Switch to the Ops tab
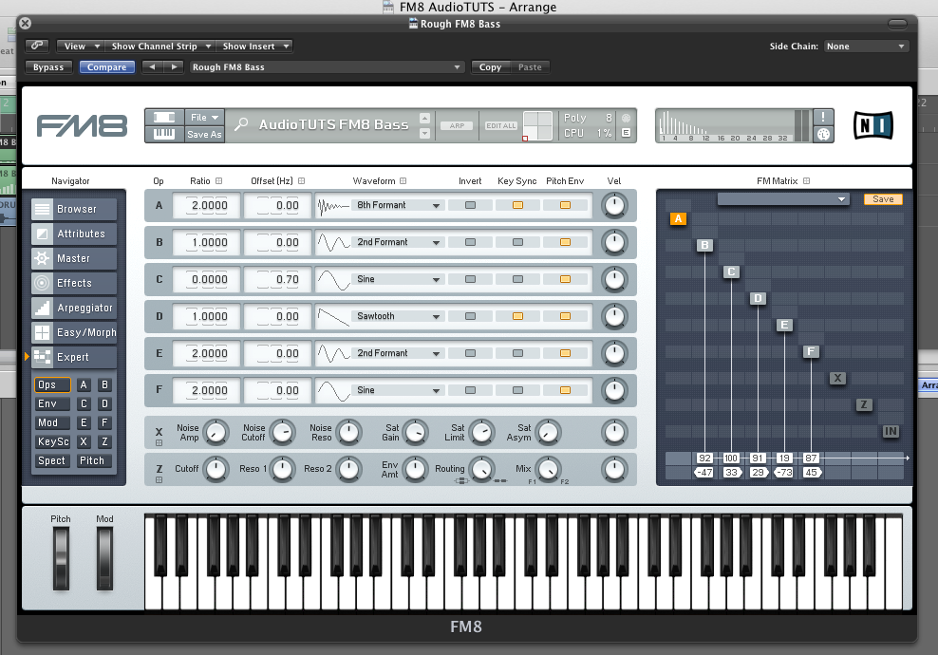 [52, 384]
